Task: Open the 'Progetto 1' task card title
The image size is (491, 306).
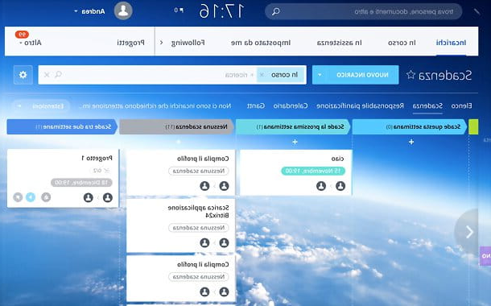Action: point(97,158)
